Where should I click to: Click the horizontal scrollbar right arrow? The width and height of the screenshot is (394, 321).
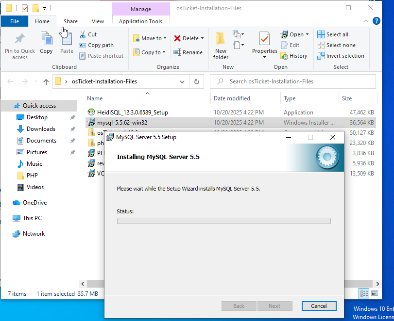(x=377, y=284)
